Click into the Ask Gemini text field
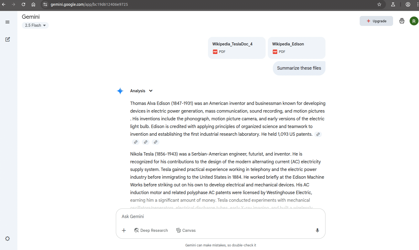This screenshot has width=419, height=250. 221,216
